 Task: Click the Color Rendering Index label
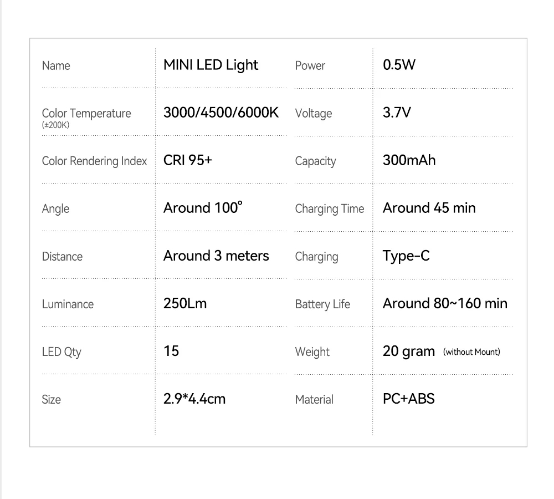coord(94,161)
